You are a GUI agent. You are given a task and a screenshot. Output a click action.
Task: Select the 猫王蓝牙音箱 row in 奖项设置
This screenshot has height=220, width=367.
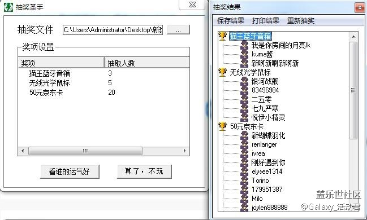(x=103, y=73)
